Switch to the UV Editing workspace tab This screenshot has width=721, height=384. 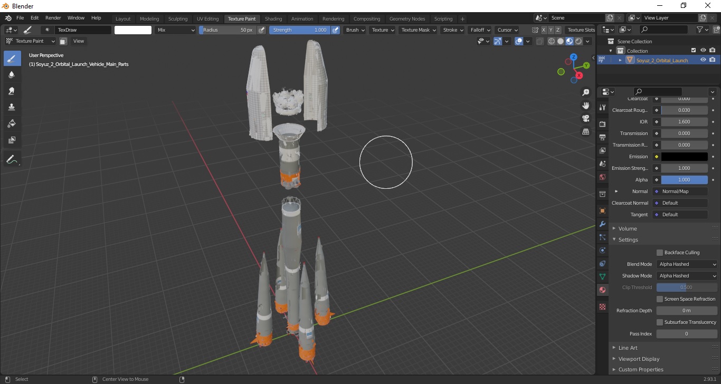tap(207, 18)
